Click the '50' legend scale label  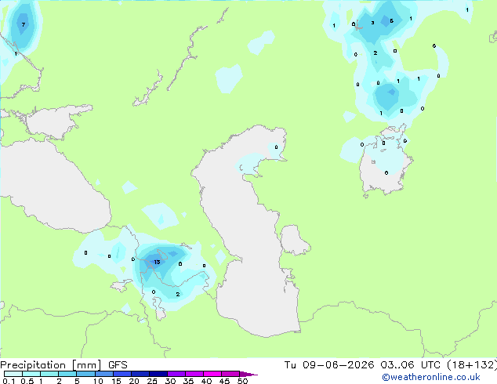tap(242, 381)
